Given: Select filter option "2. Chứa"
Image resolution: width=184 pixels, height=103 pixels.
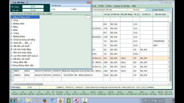Looking at the screenshot, I should pyautogui.click(x=14, y=20).
